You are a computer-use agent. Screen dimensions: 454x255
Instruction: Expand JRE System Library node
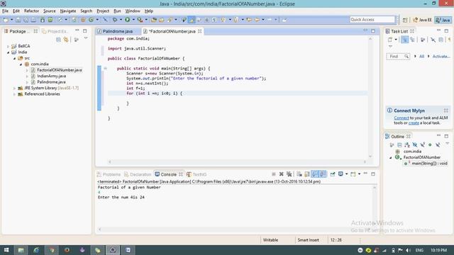[x=14, y=88]
